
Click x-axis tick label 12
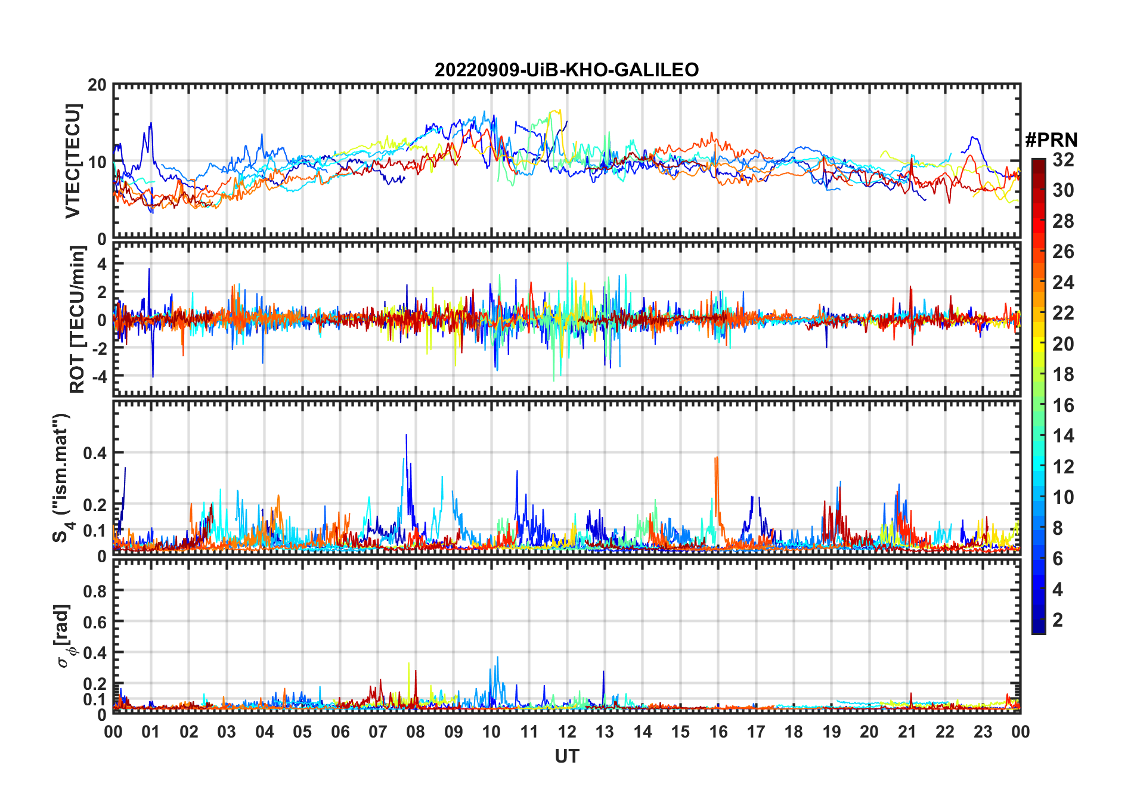click(x=566, y=732)
